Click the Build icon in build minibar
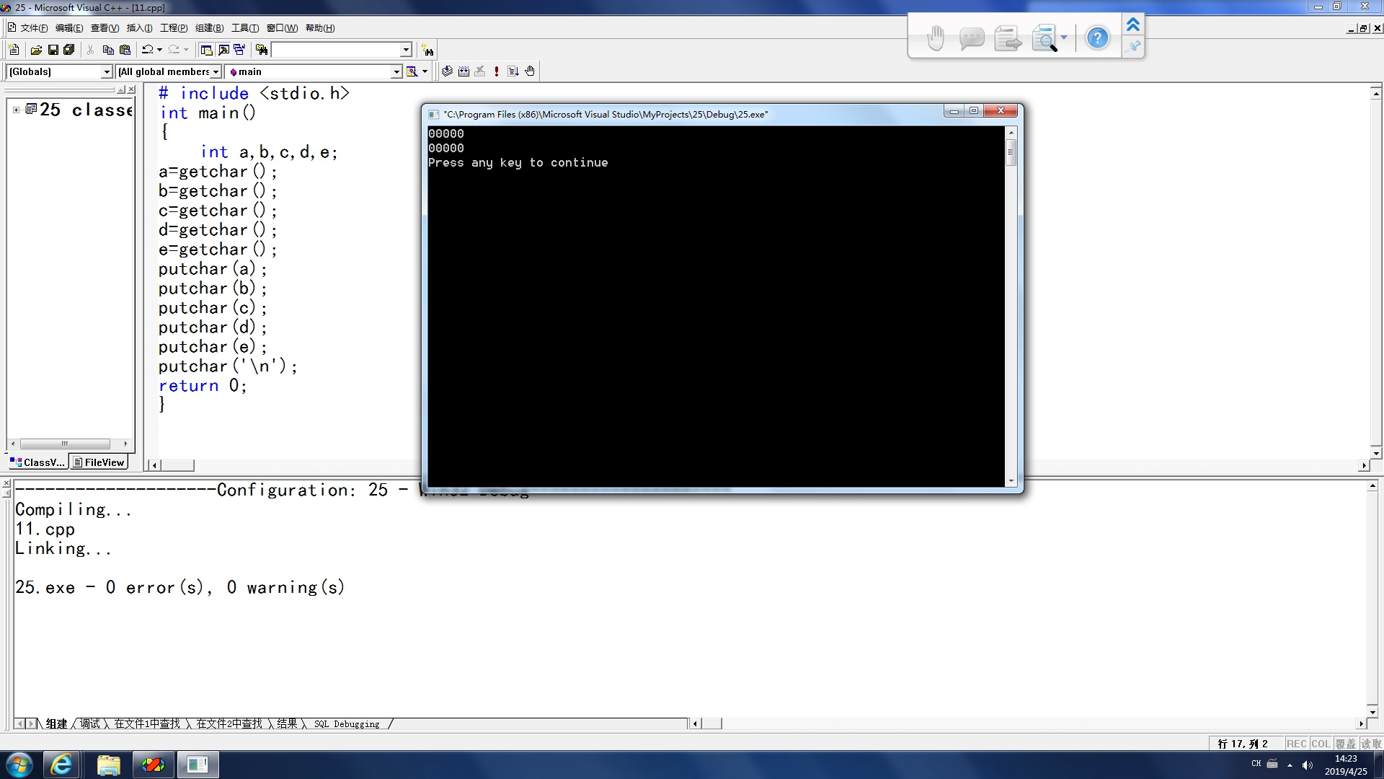 (463, 71)
